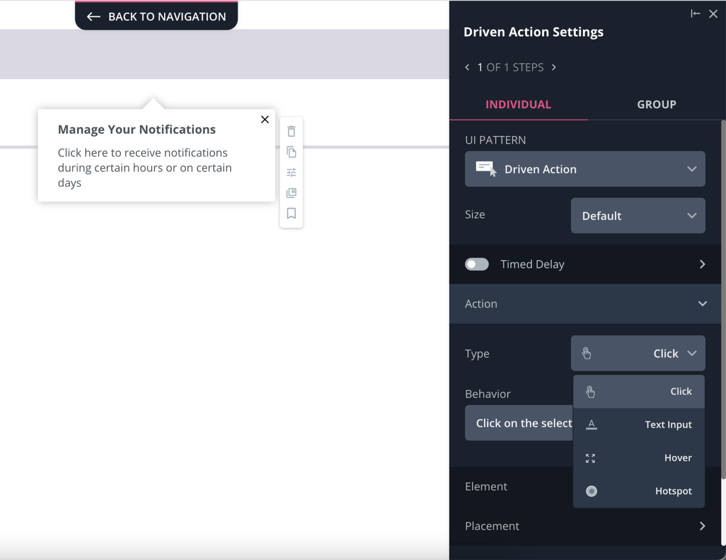Click the saved templates book icon

click(x=291, y=193)
